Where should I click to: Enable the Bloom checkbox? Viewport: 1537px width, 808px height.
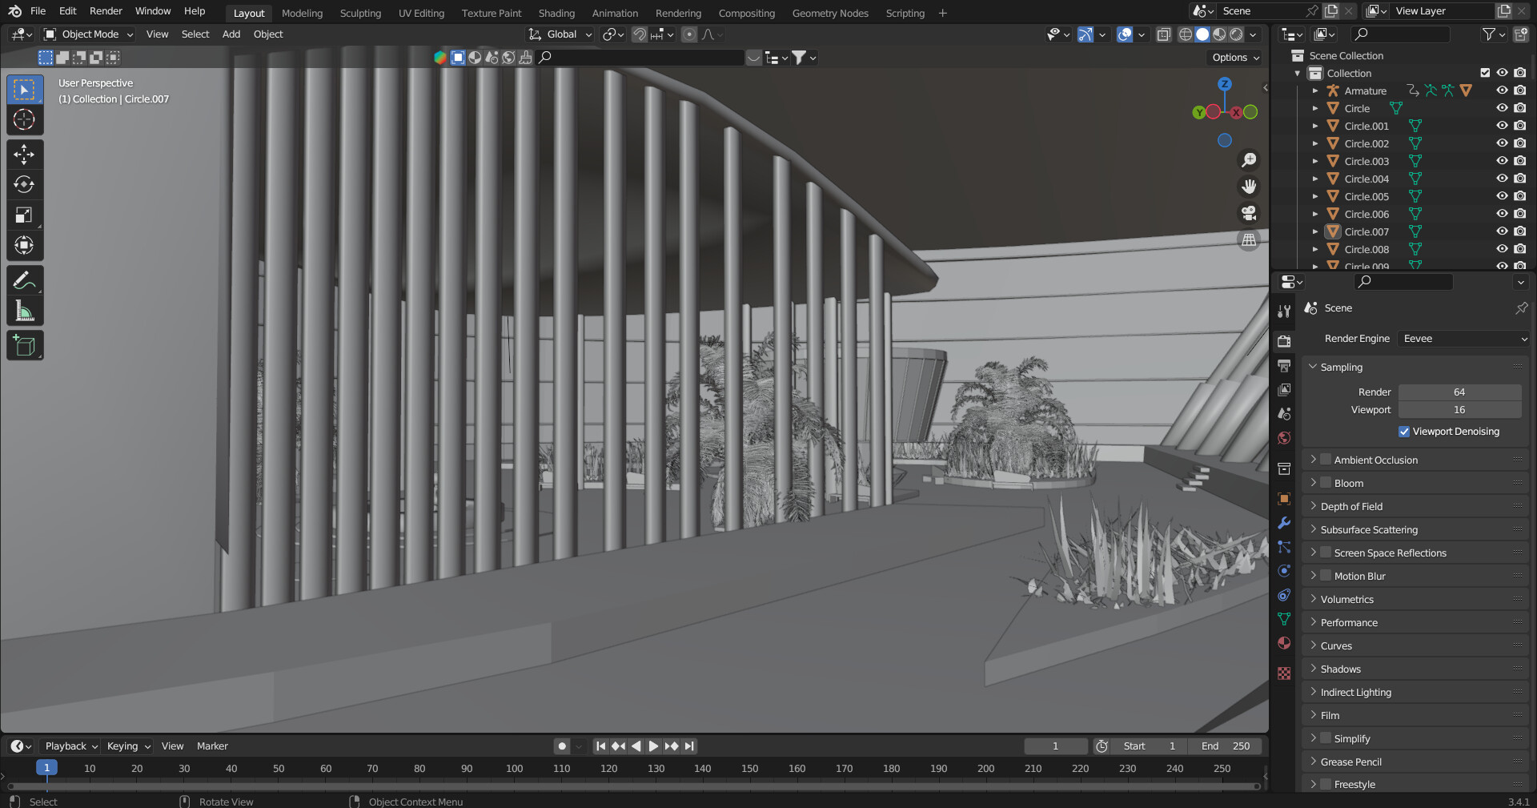tap(1326, 483)
